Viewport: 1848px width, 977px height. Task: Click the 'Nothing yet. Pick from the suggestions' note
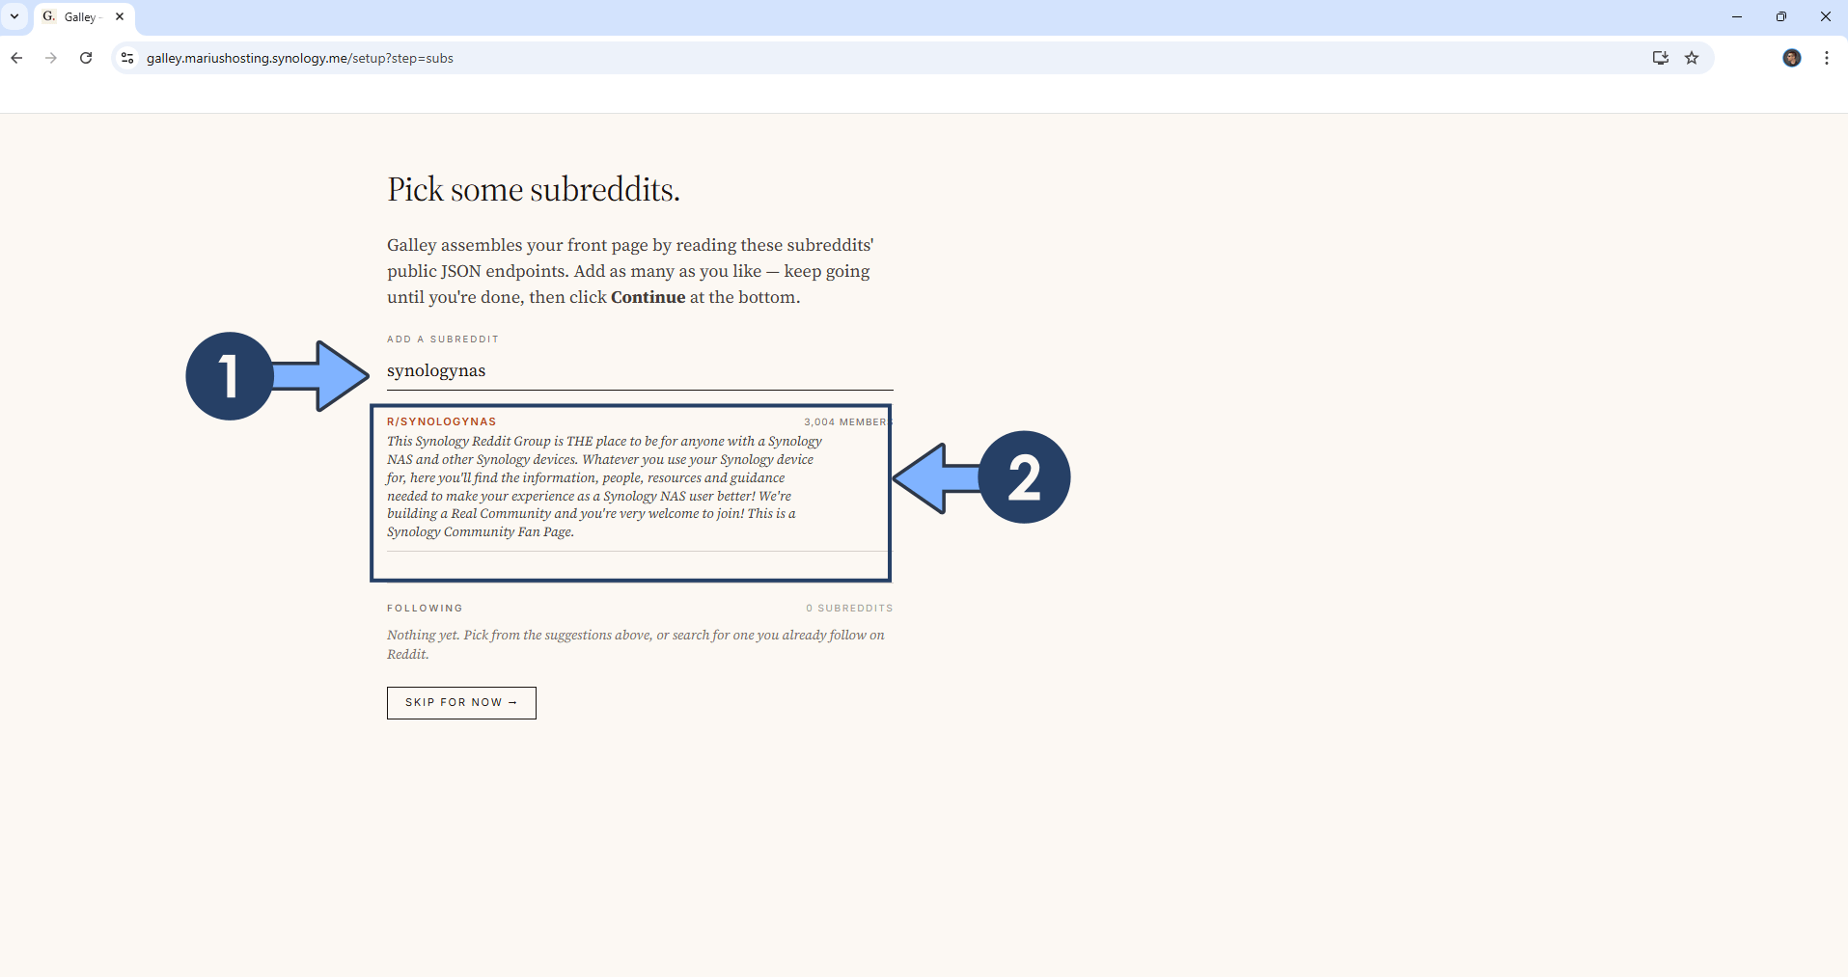(636, 644)
